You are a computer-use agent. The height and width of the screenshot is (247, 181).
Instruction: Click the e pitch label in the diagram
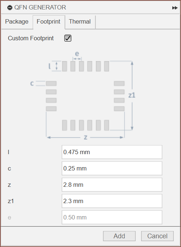click(x=77, y=54)
